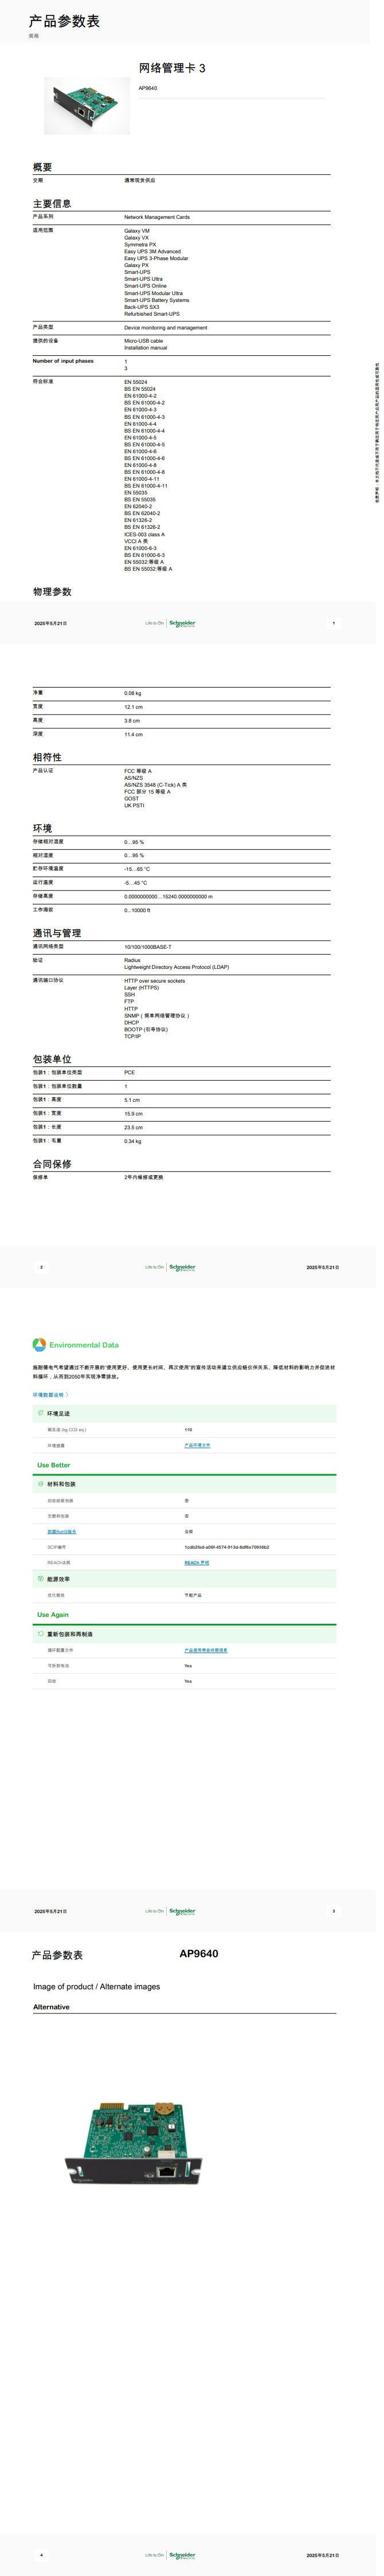Open the 产品使用寿命终期信息 link
Image resolution: width=384 pixels, height=2576 pixels.
tap(205, 1650)
